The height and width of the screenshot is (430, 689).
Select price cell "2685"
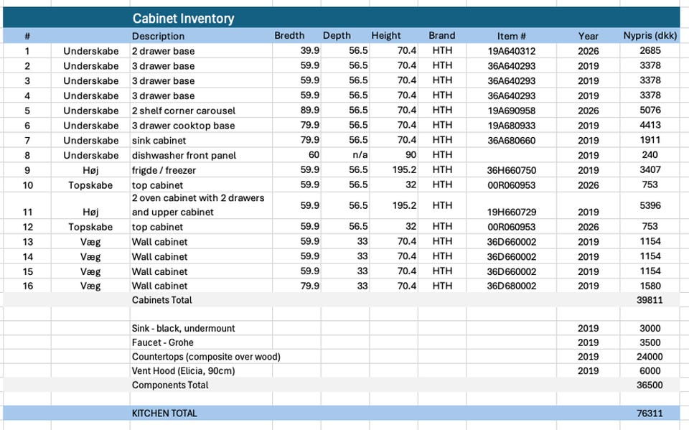[650, 50]
